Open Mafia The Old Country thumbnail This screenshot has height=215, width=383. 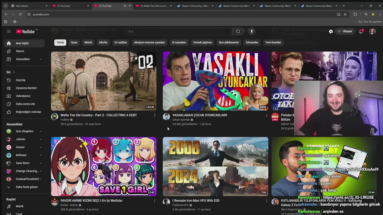click(104, 81)
